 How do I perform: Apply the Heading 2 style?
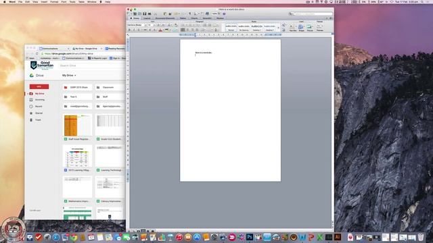pos(270,28)
